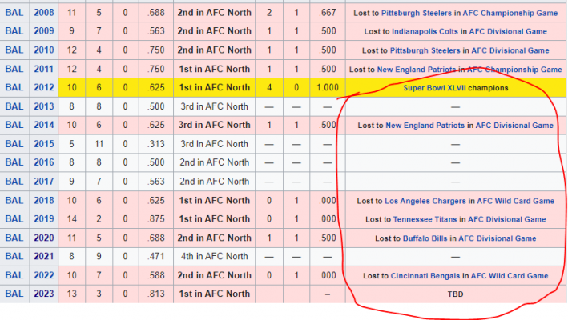
Task: Select the 11 losses cell for 2015
Action: tap(99, 144)
